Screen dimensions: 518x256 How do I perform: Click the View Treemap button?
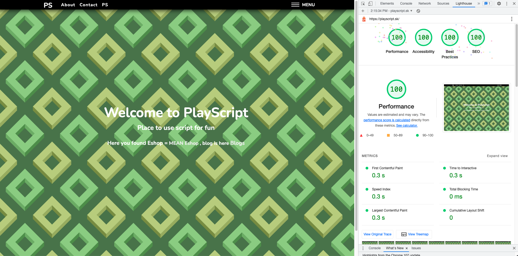(x=414, y=234)
